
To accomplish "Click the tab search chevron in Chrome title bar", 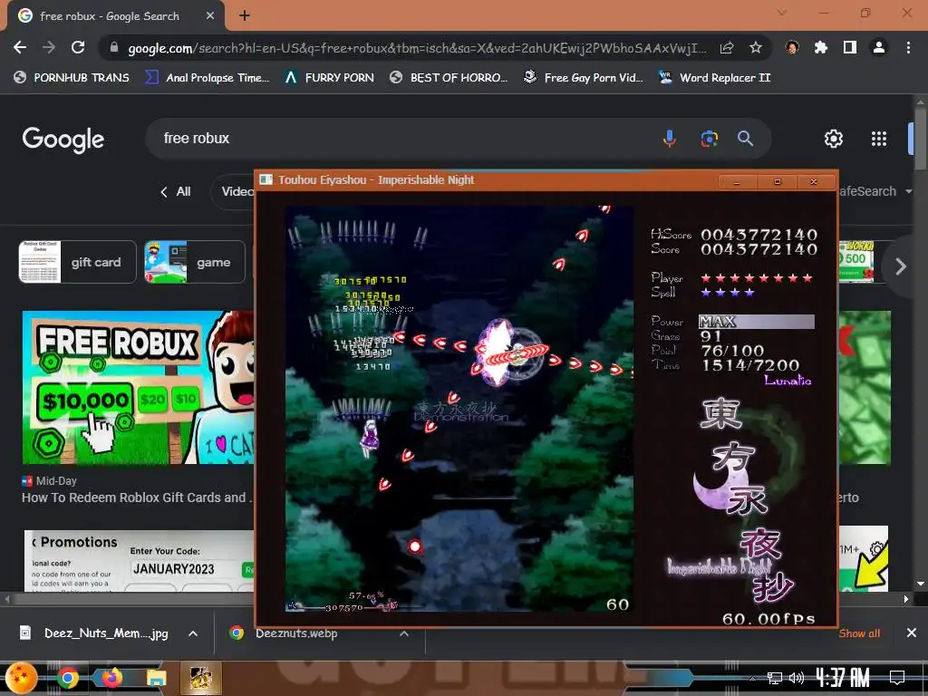I will tap(782, 13).
